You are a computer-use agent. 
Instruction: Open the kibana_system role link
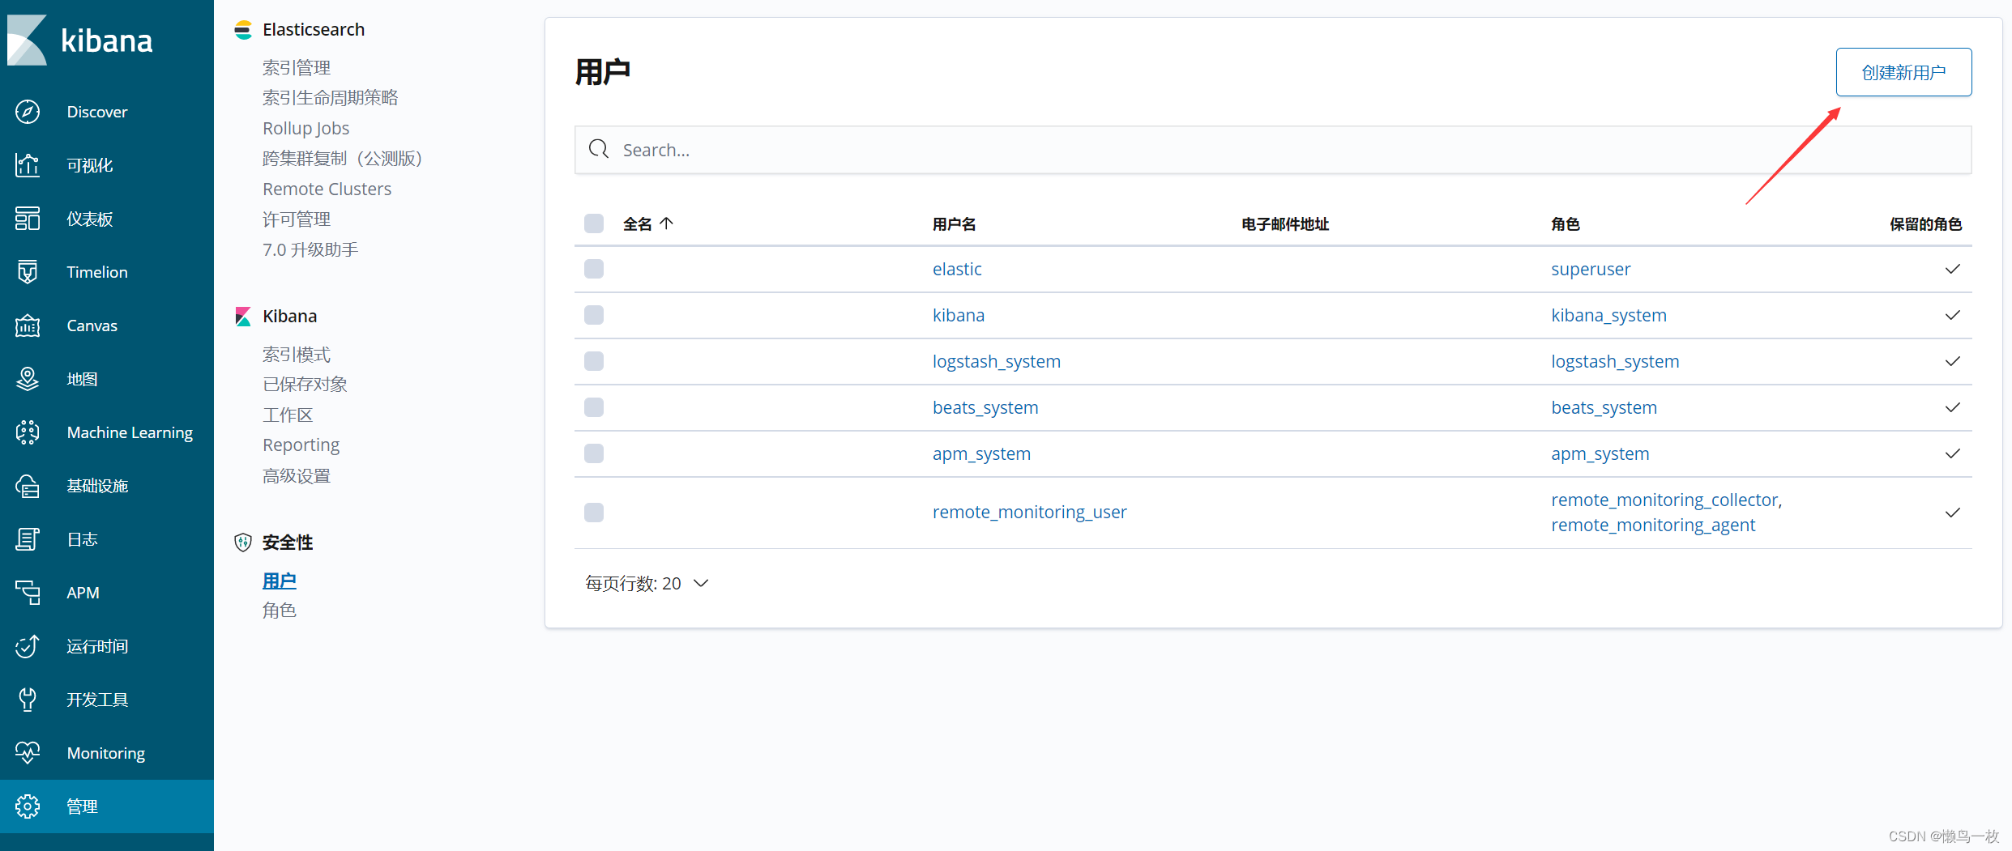(1609, 315)
